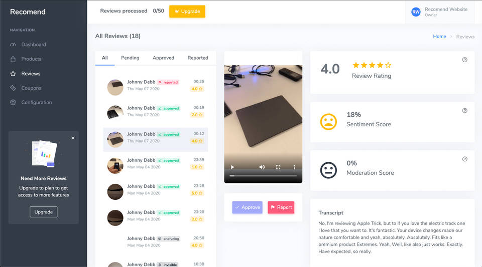482x267 pixels.
Task: Open Configuration in the sidebar navigation
Action: tap(36, 102)
